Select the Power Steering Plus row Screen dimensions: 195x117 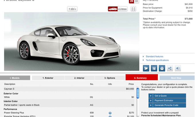point(69,113)
